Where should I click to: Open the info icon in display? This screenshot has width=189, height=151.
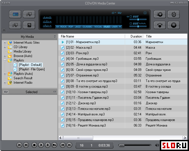click(x=145, y=13)
